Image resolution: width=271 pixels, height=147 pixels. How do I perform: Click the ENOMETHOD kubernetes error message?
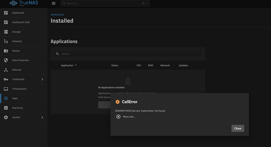(x=140, y=111)
